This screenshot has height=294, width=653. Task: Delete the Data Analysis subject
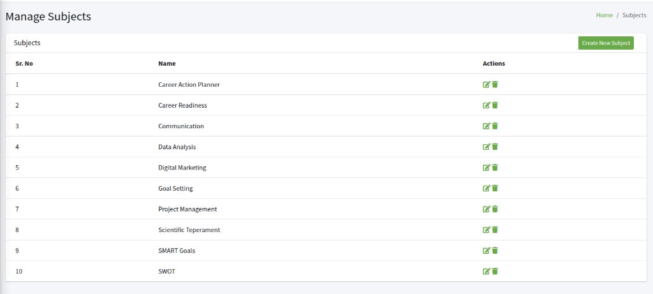495,147
